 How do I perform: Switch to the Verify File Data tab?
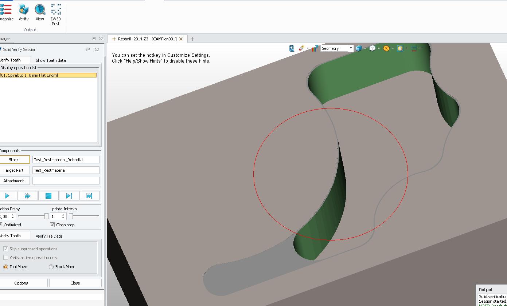tap(49, 236)
